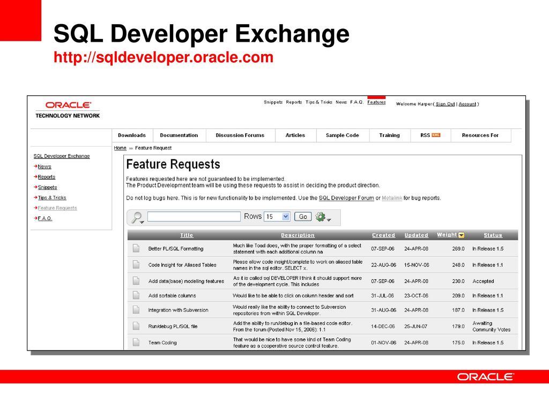This screenshot has height=411, width=549.
Task: Open the SQL Developer Forum link
Action: (x=346, y=198)
